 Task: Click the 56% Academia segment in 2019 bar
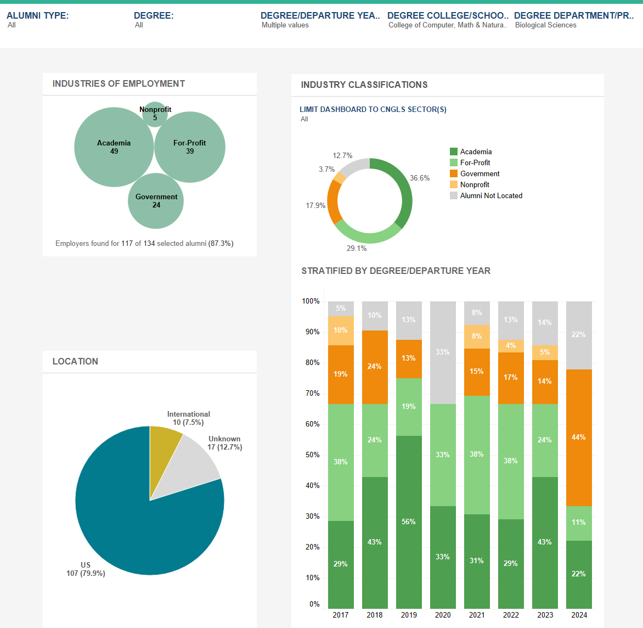click(x=409, y=522)
